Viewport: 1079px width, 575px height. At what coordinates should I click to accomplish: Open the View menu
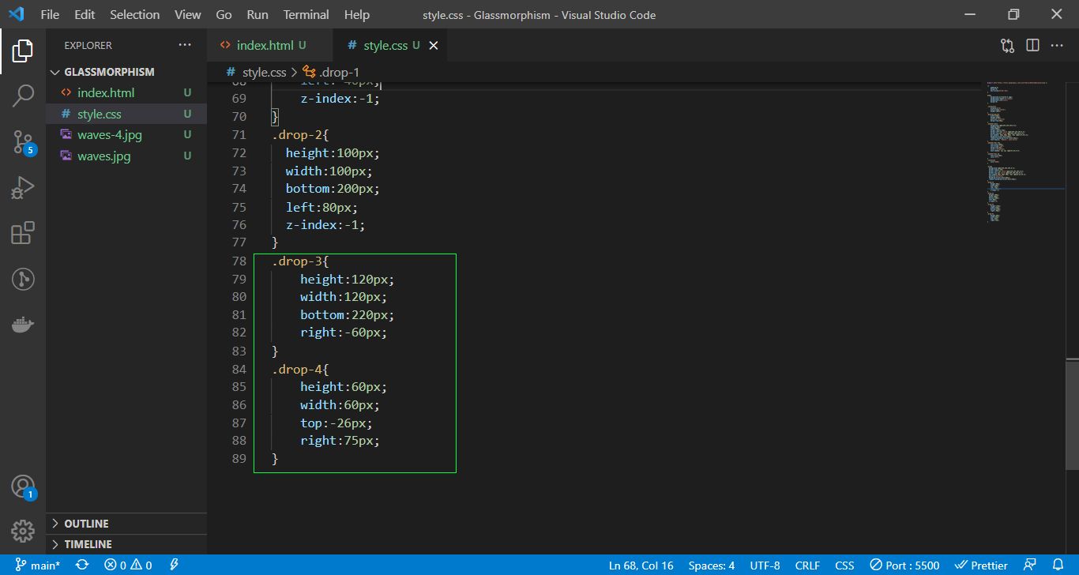[x=187, y=14]
